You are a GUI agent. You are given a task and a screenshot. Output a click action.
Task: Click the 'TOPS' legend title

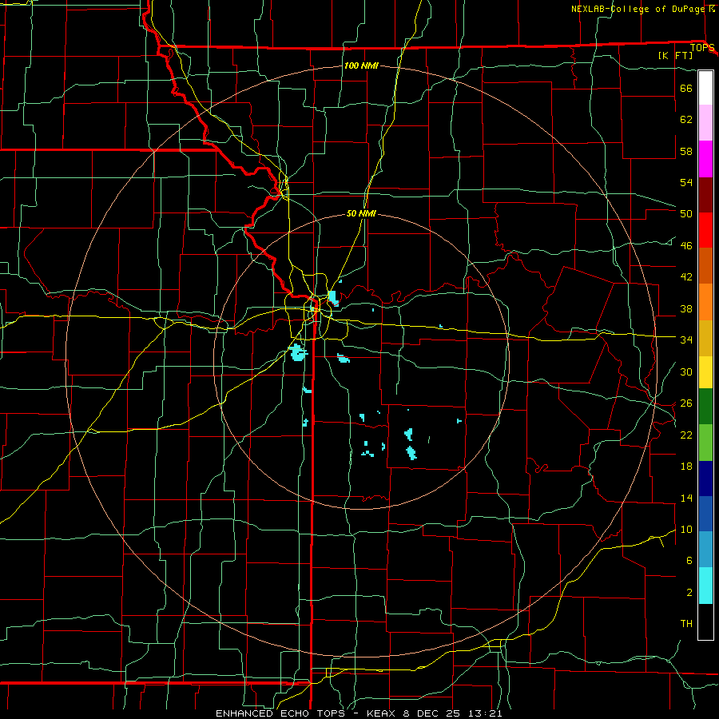[x=702, y=48]
